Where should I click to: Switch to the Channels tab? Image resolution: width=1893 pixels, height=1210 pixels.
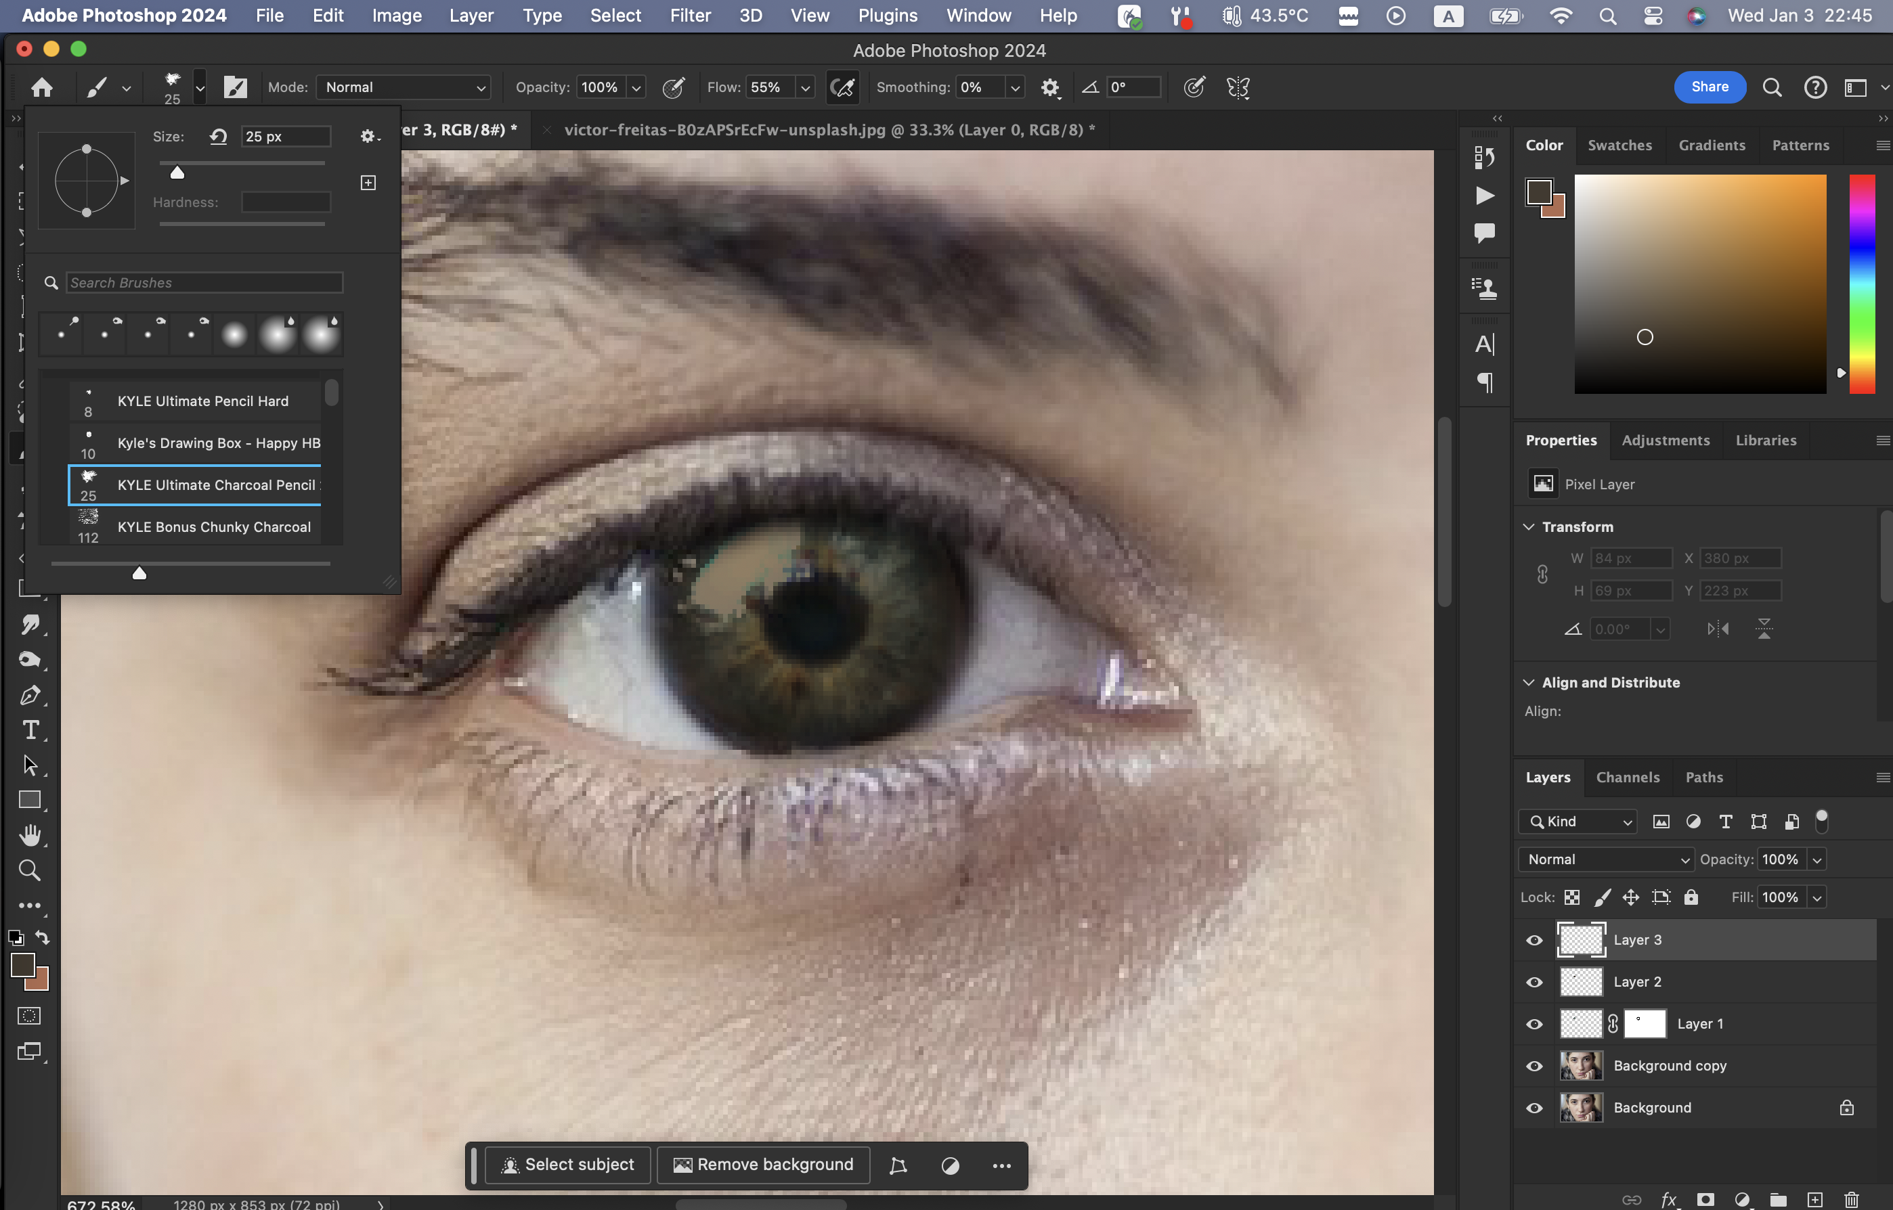(x=1628, y=777)
